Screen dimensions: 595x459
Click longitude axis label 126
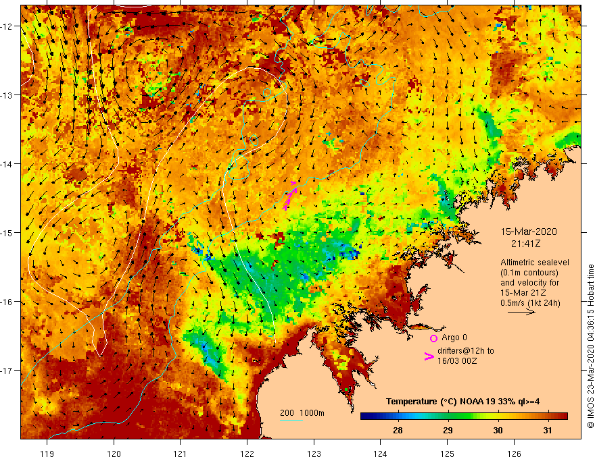[514, 454]
